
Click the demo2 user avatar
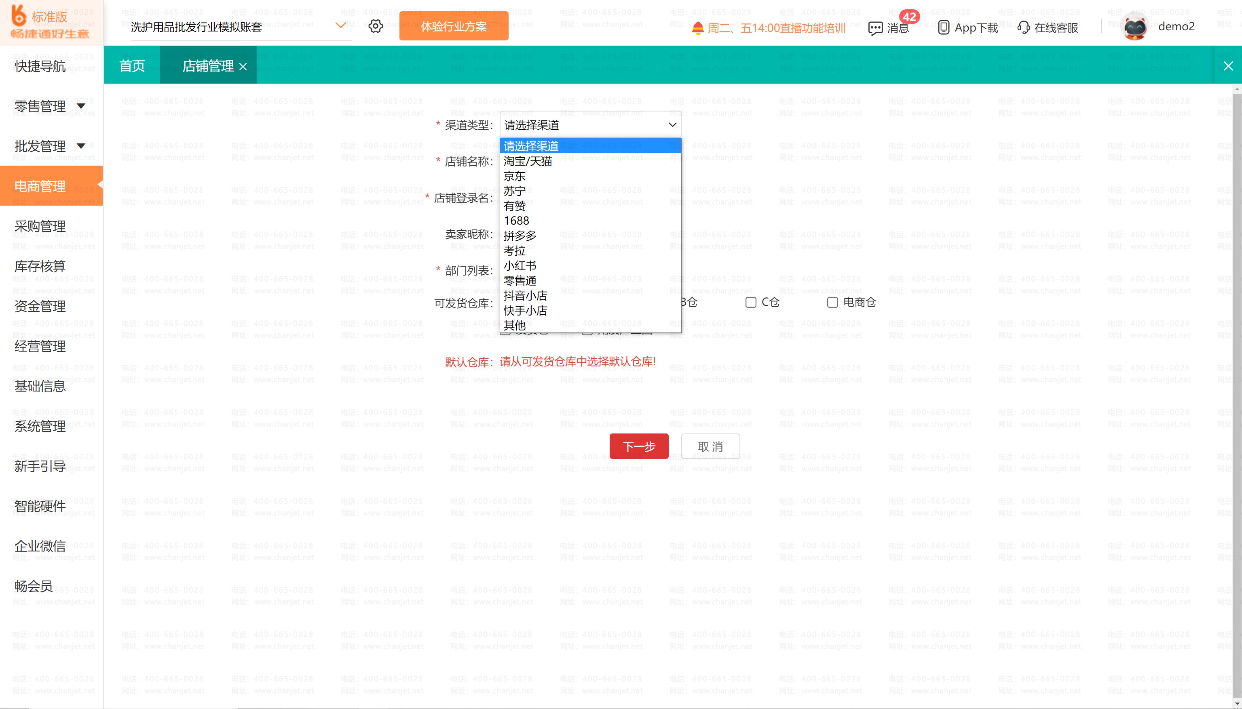pyautogui.click(x=1135, y=27)
